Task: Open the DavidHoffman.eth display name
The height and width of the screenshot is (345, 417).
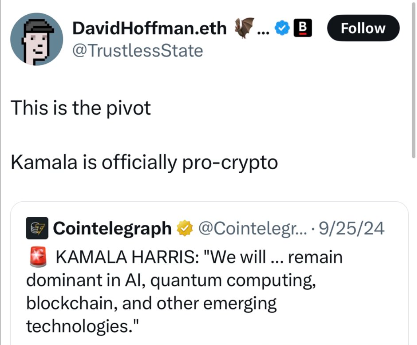Action: [x=150, y=28]
